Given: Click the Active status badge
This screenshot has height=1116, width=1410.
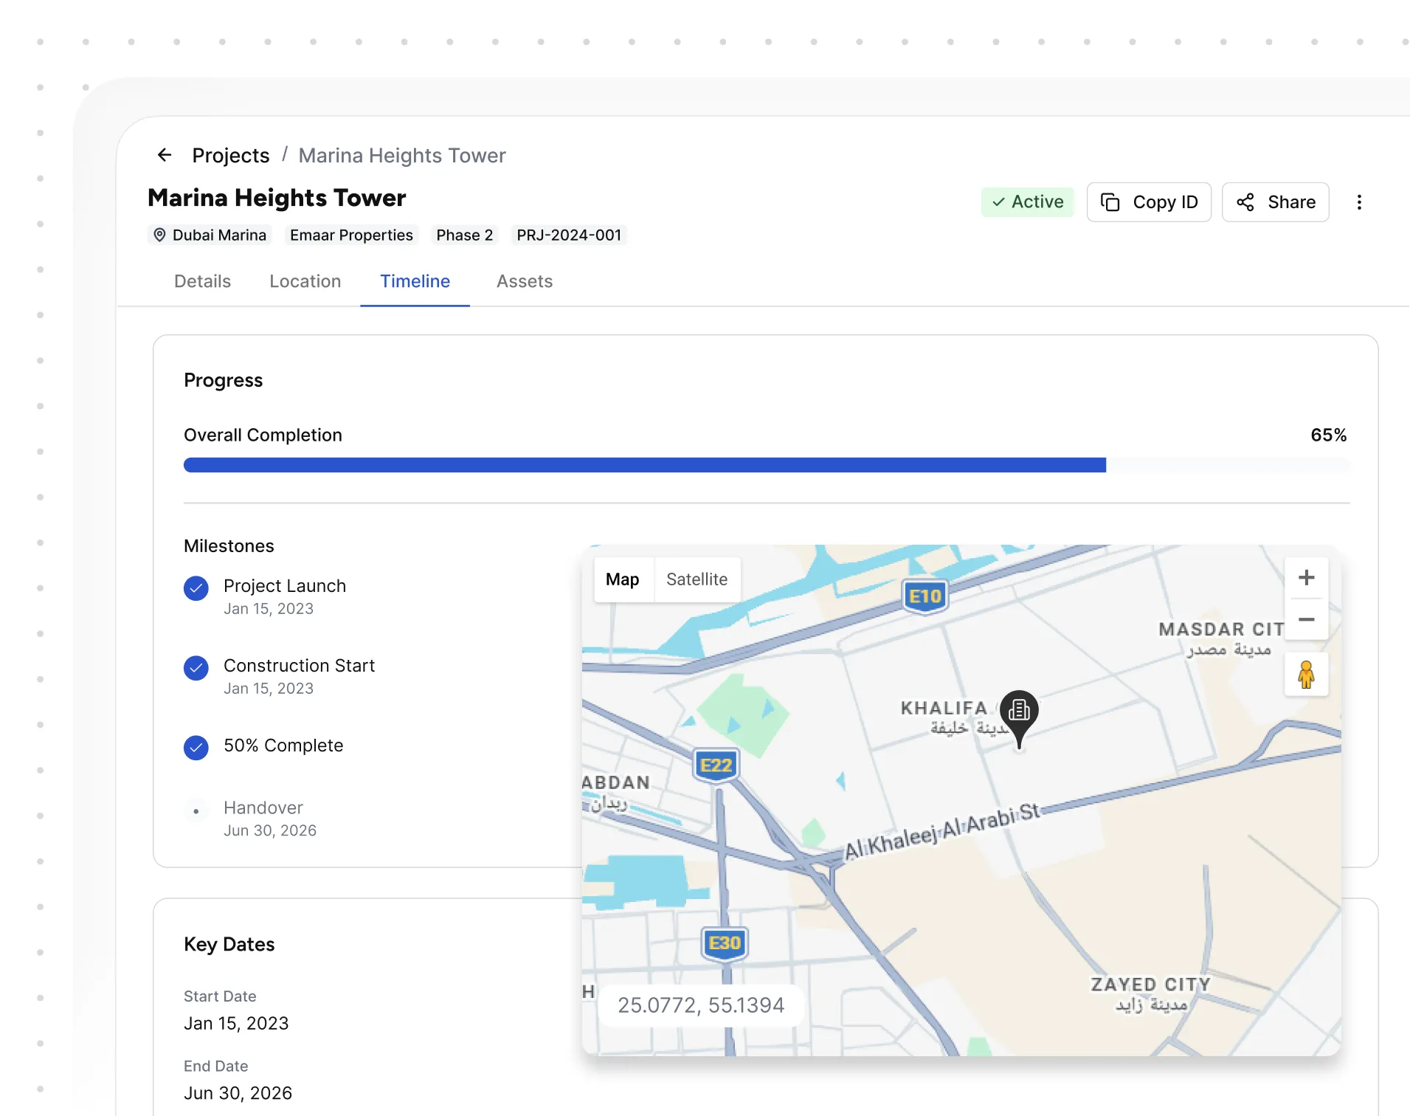Looking at the screenshot, I should pyautogui.click(x=1027, y=202).
